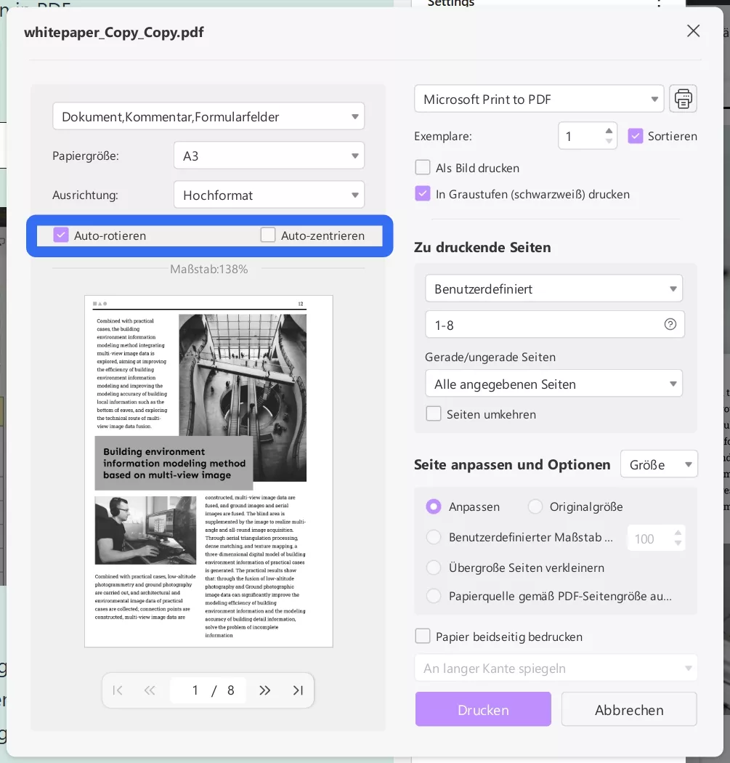
Task: Go to the previous preview page
Action: tap(150, 690)
